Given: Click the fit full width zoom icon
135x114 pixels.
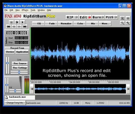Looking at the screenshot, I should point(128,18).
